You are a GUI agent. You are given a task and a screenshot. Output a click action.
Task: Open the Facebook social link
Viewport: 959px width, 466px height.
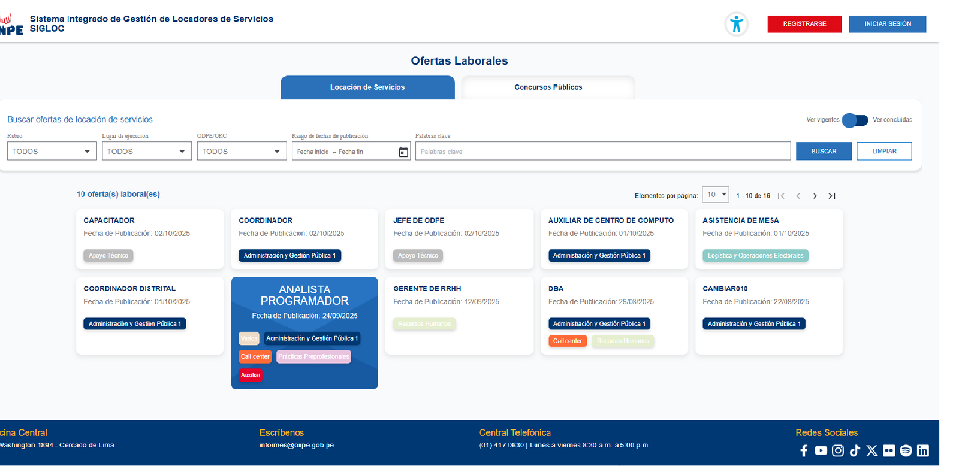[x=804, y=450]
